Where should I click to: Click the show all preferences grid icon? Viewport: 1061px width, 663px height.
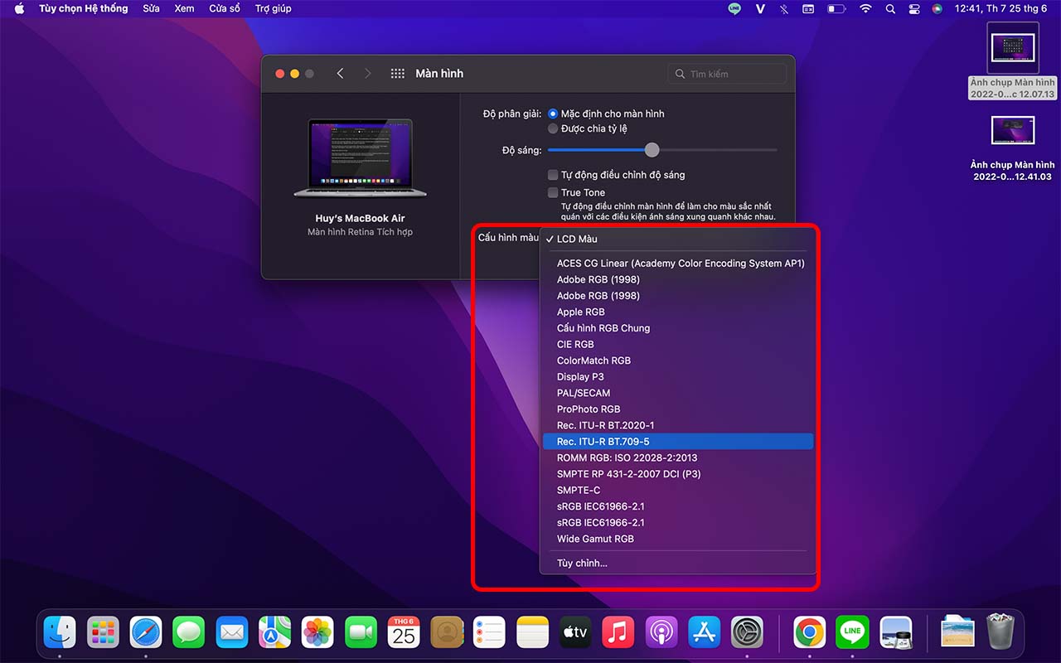[x=397, y=74]
